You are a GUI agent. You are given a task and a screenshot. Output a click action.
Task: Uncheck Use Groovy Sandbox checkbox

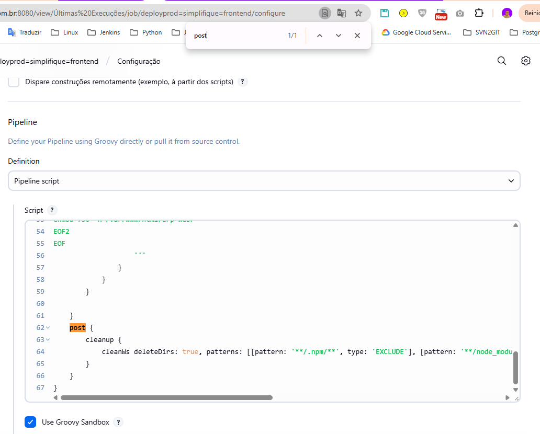point(30,422)
